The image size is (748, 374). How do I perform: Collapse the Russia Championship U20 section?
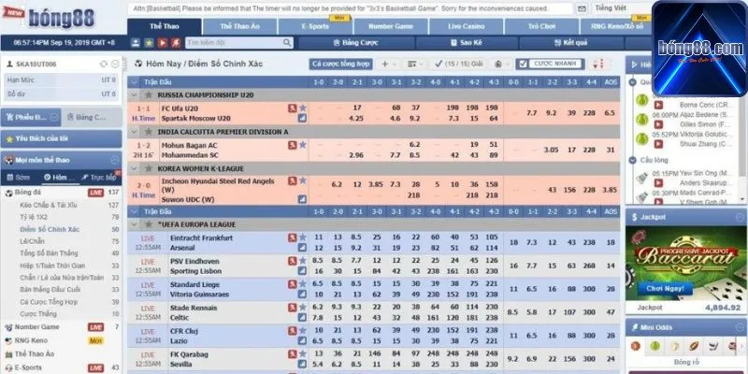[x=136, y=95]
